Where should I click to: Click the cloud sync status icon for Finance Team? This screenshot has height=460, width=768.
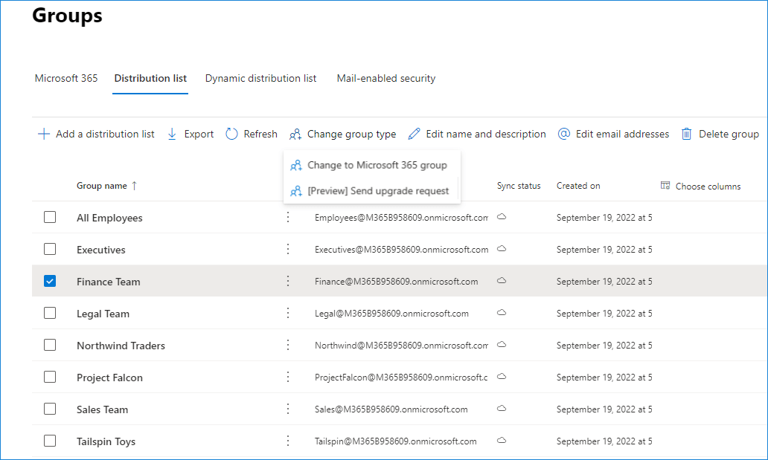(x=502, y=281)
